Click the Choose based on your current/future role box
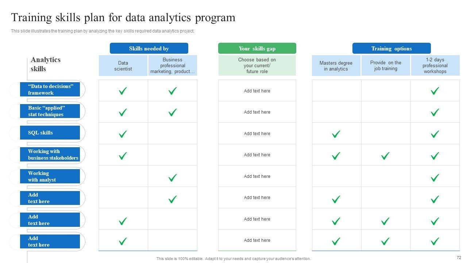This screenshot has width=467, height=263. click(257, 66)
